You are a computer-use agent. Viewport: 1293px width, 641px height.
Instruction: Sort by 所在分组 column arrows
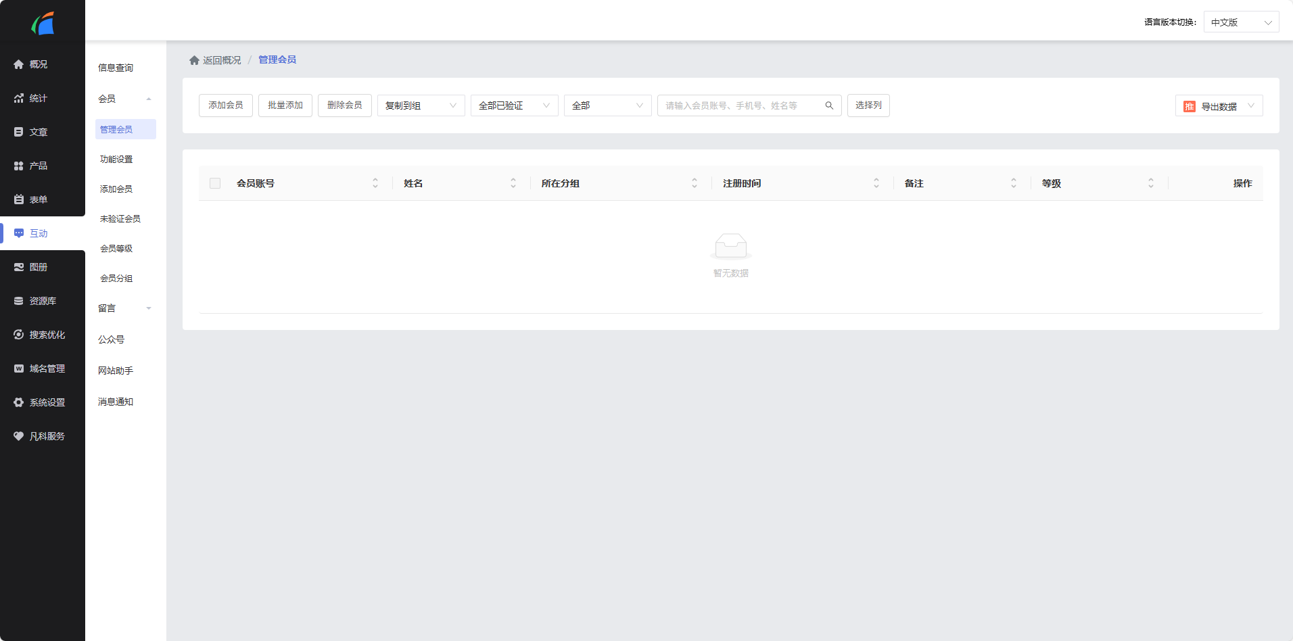coord(695,183)
